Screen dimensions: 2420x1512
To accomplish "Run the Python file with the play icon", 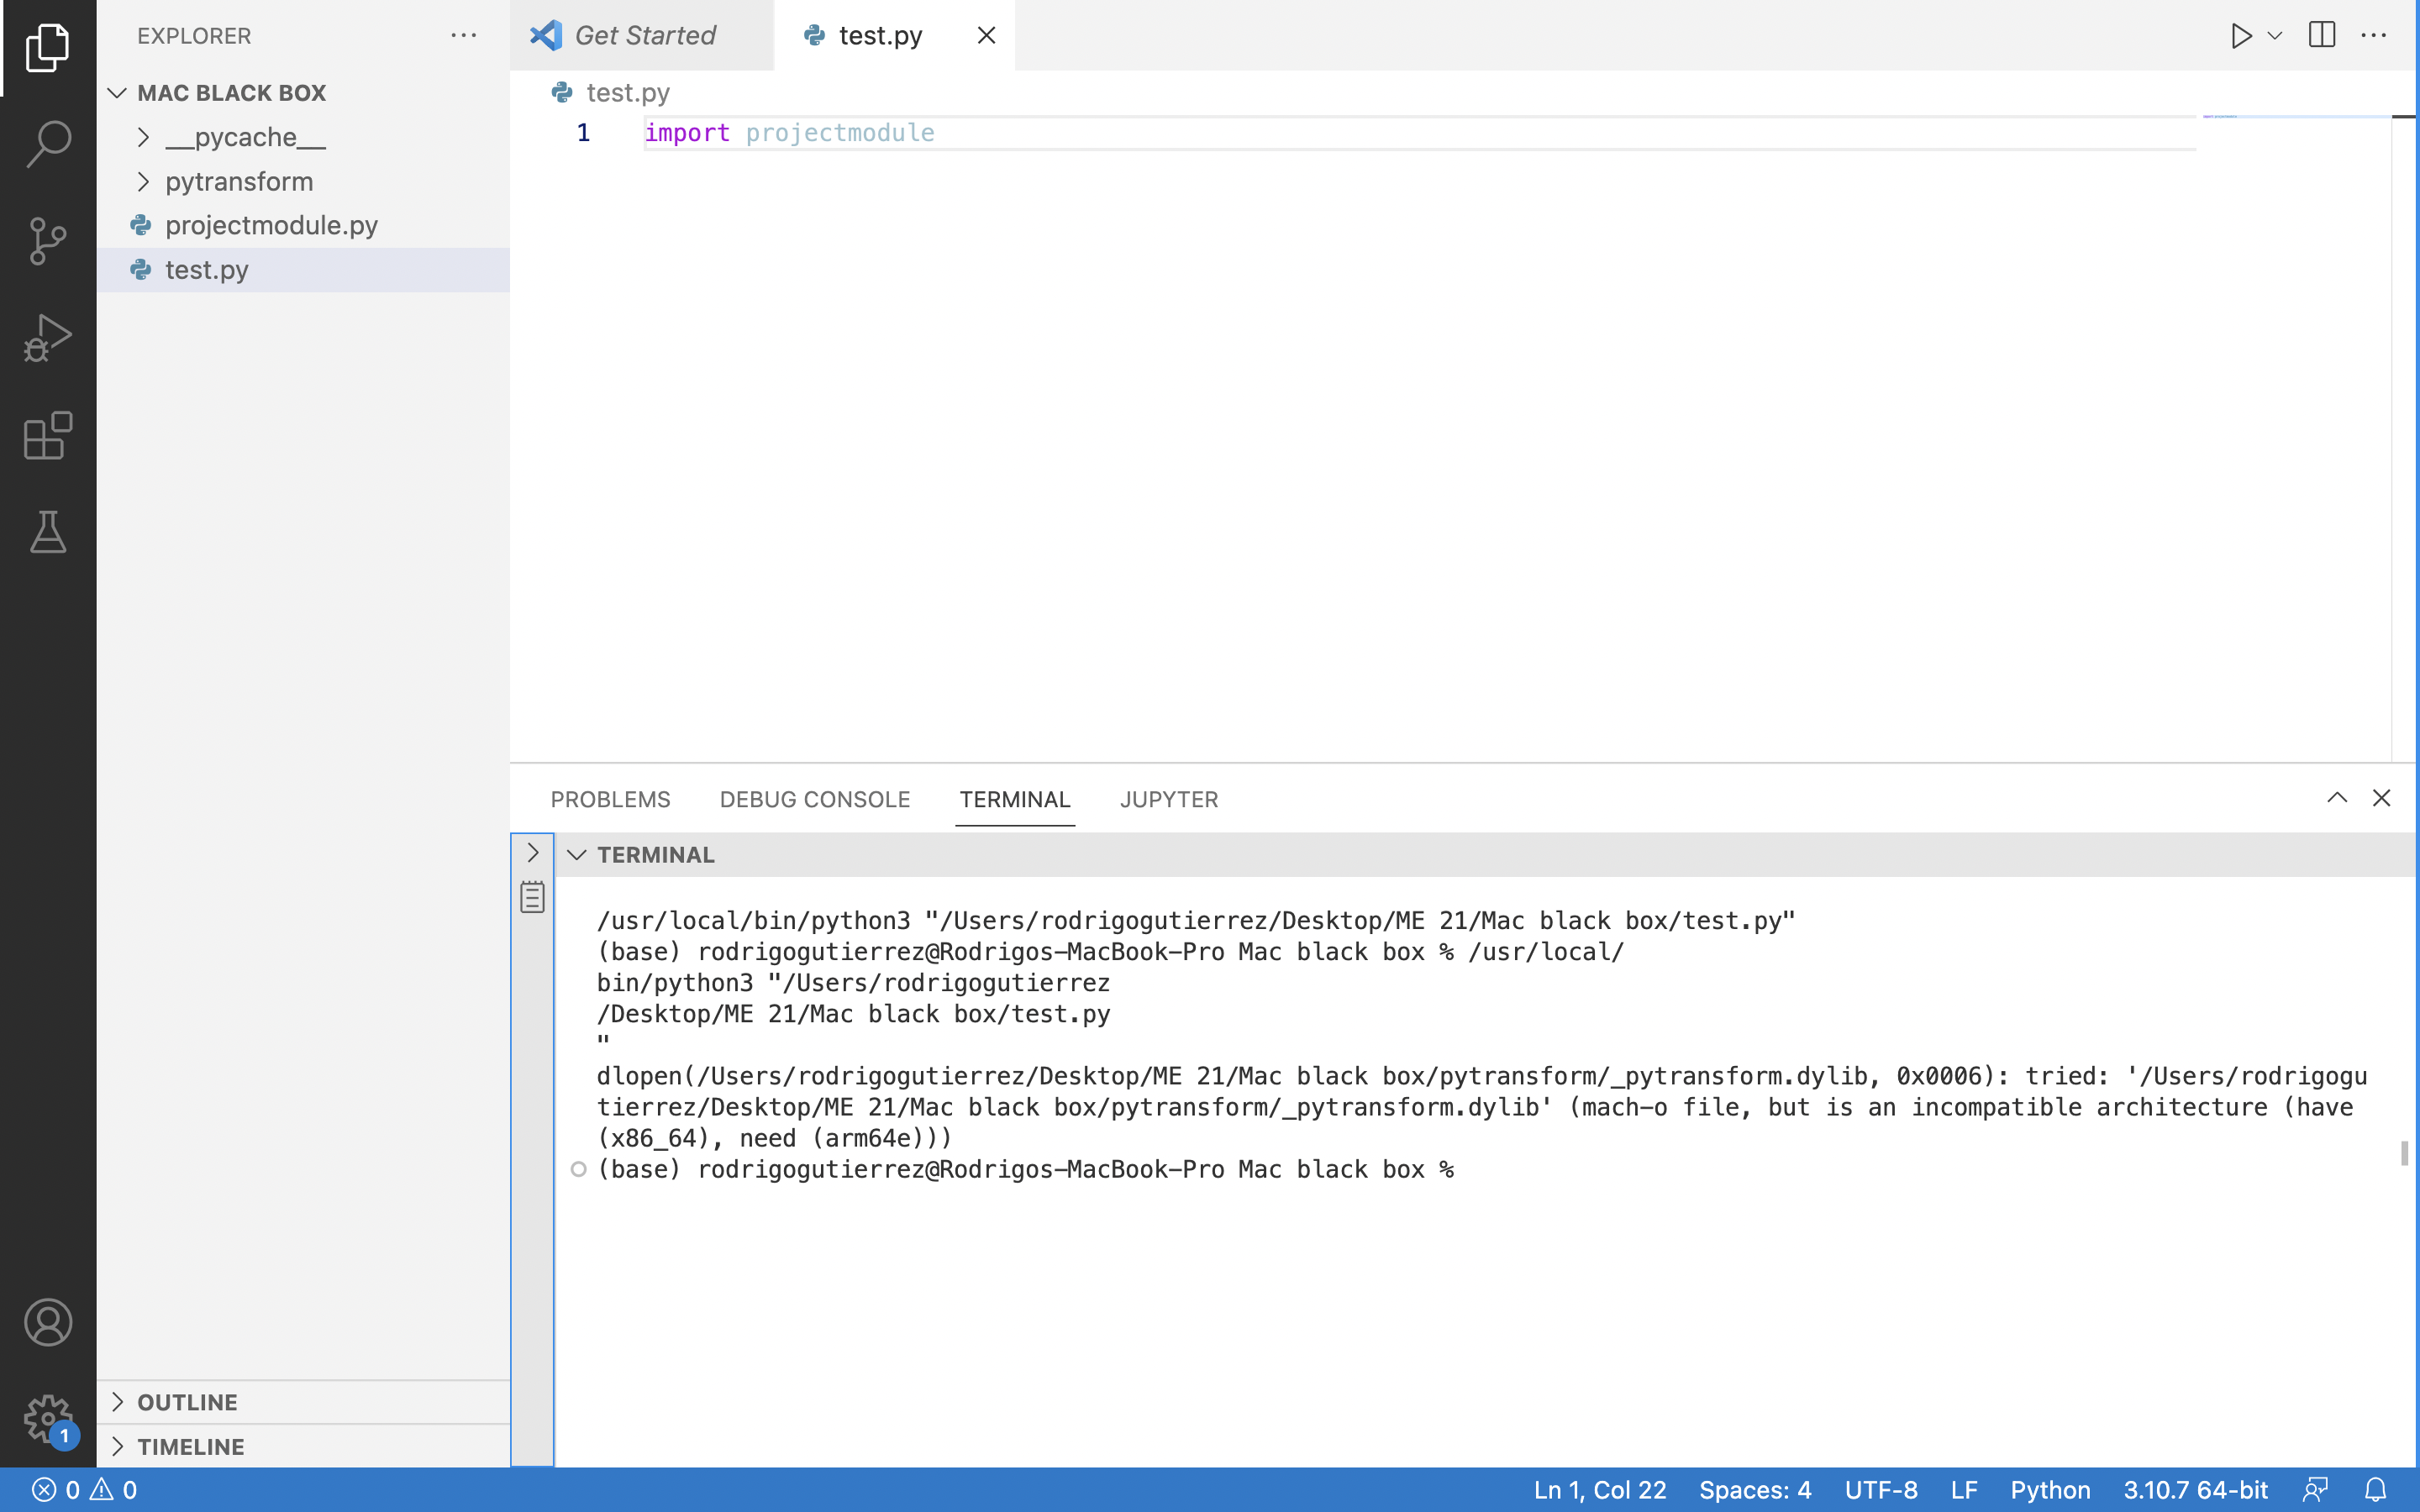I will pyautogui.click(x=2240, y=35).
